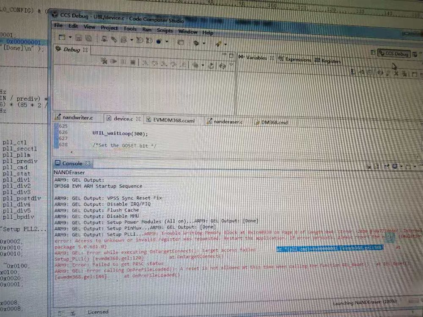The height and width of the screenshot is (317, 423).
Task: Show the Expressions tab
Action: (x=295, y=59)
